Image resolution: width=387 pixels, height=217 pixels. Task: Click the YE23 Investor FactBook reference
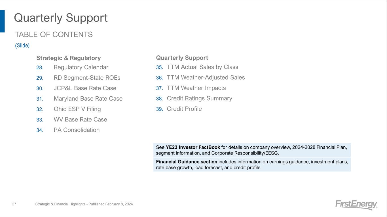pyautogui.click(x=193, y=147)
